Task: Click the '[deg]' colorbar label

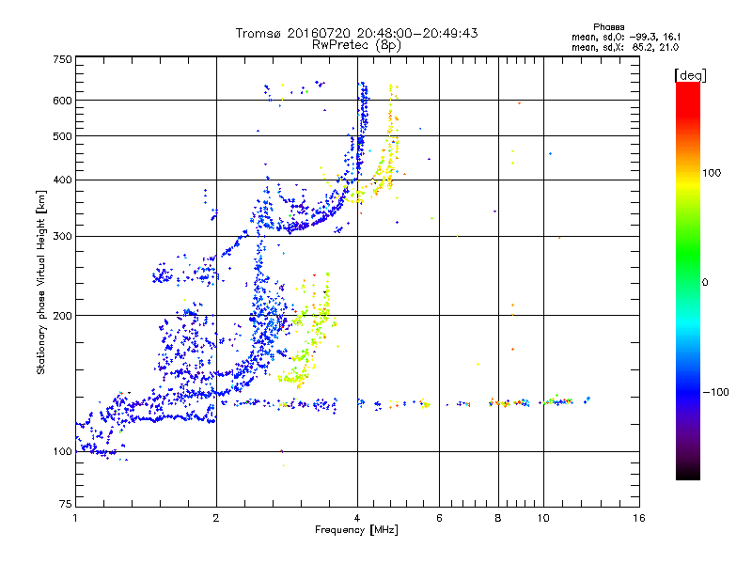Action: pyautogui.click(x=690, y=75)
